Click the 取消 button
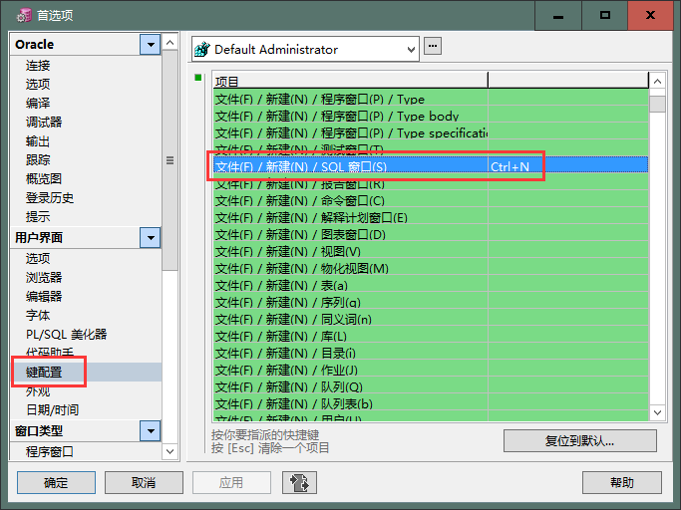Viewport: 681px width, 510px height. click(144, 482)
